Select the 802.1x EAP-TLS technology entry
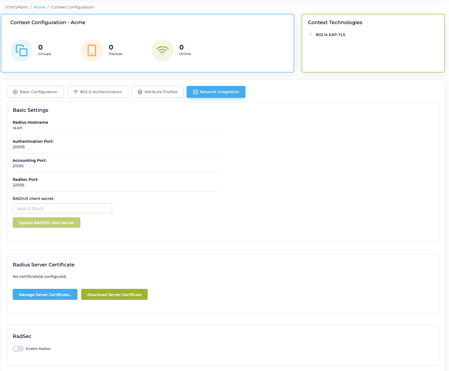This screenshot has width=449, height=371. [x=330, y=35]
